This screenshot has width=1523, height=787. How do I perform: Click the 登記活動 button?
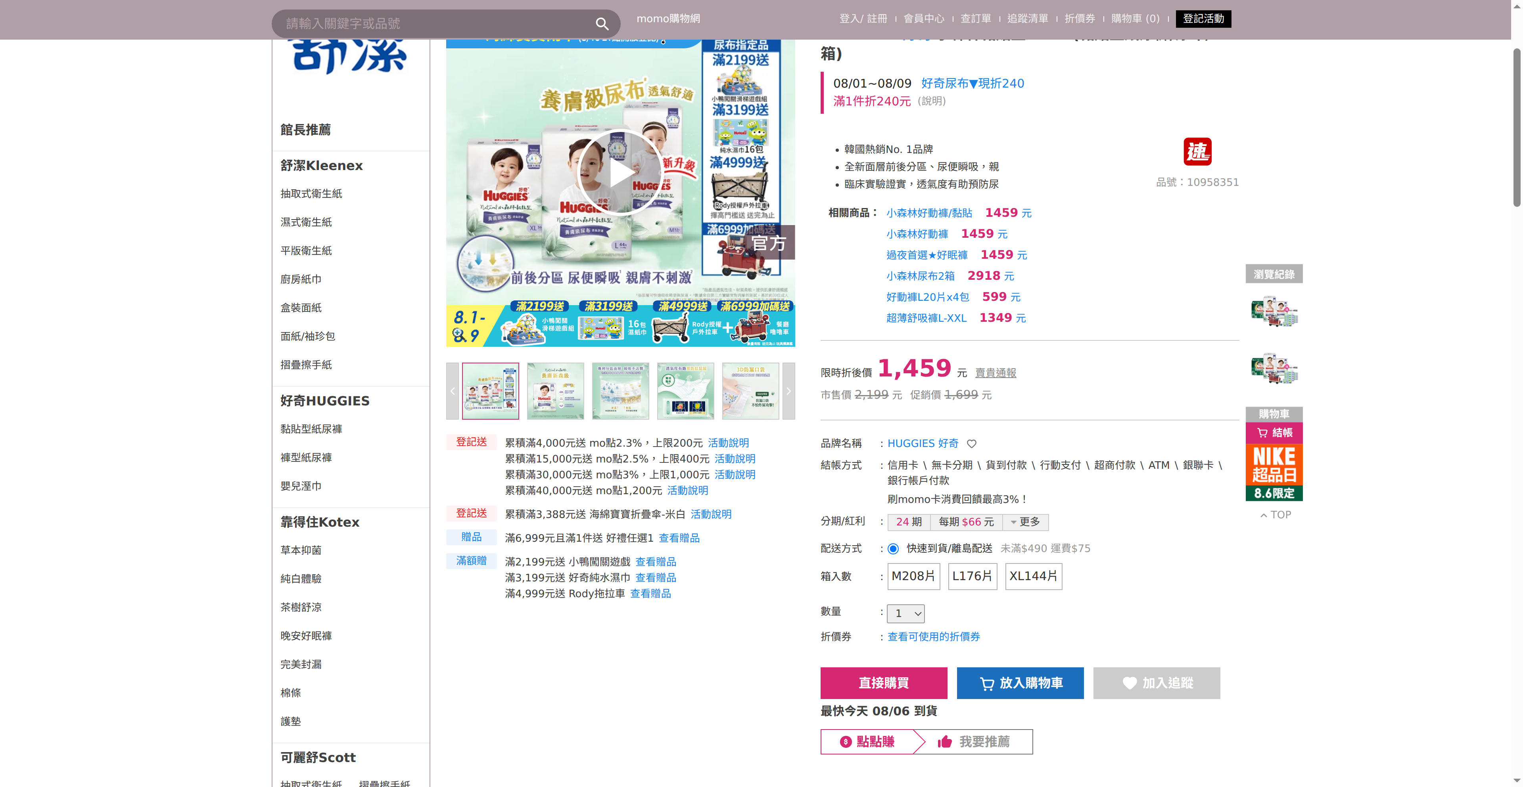click(1203, 19)
